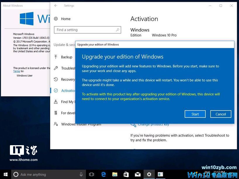The image size is (239, 179).
Task: Click the About Windows window title
Action: pos(13,6)
